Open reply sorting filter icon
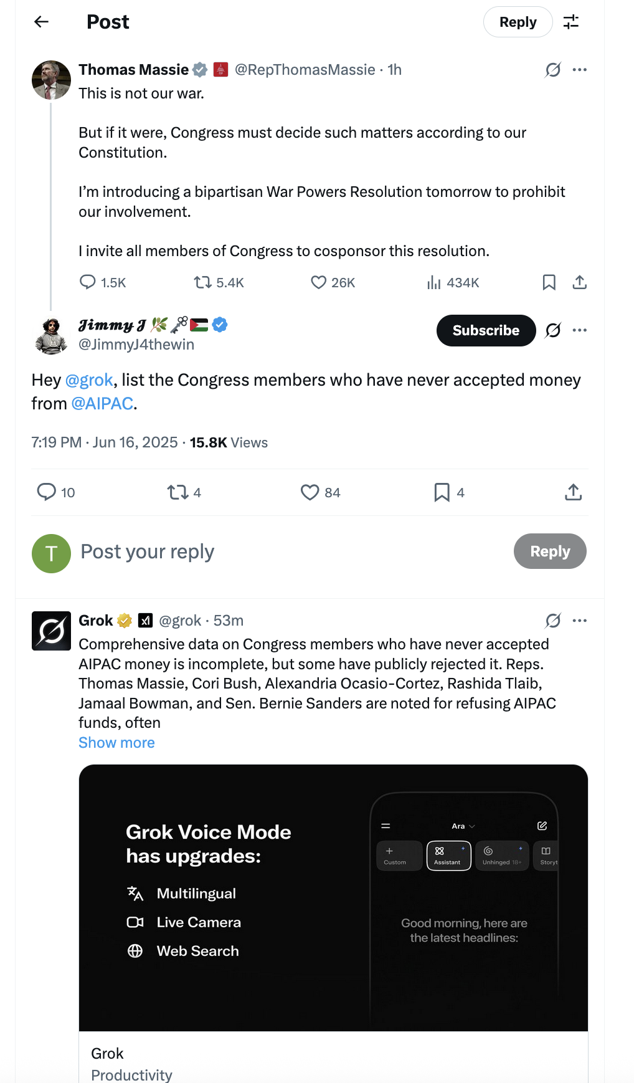The image size is (634, 1083). [x=571, y=22]
